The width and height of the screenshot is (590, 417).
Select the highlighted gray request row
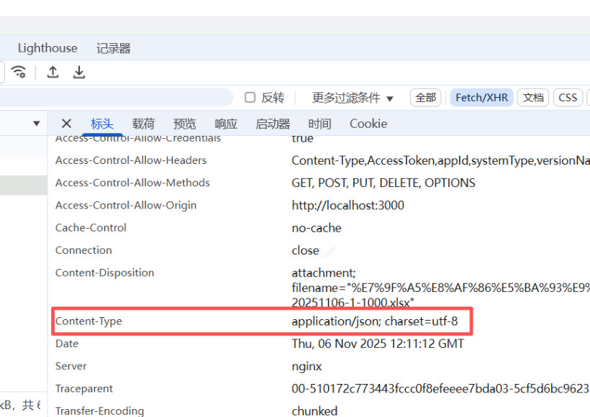pyautogui.click(x=23, y=185)
